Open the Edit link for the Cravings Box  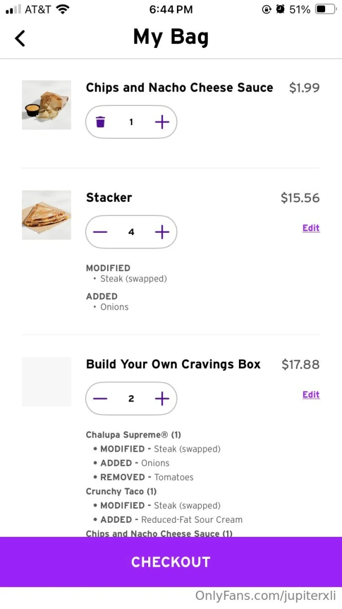tap(310, 394)
